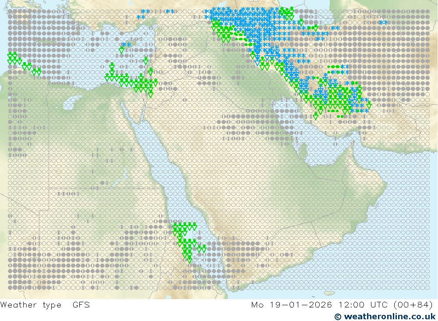Click the weatheronline.co.uk copyright text
The image size is (438, 321).
385,317
